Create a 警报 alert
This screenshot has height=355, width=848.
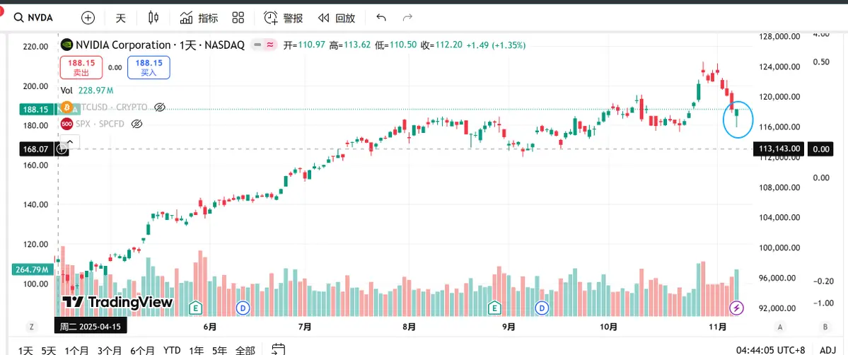284,18
